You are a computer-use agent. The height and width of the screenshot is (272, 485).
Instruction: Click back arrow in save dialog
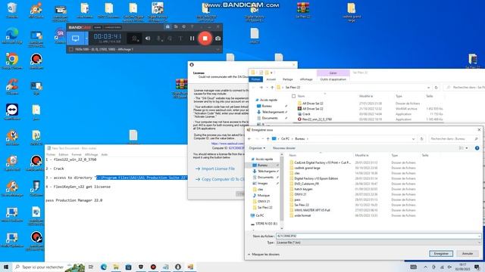pyautogui.click(x=249, y=139)
